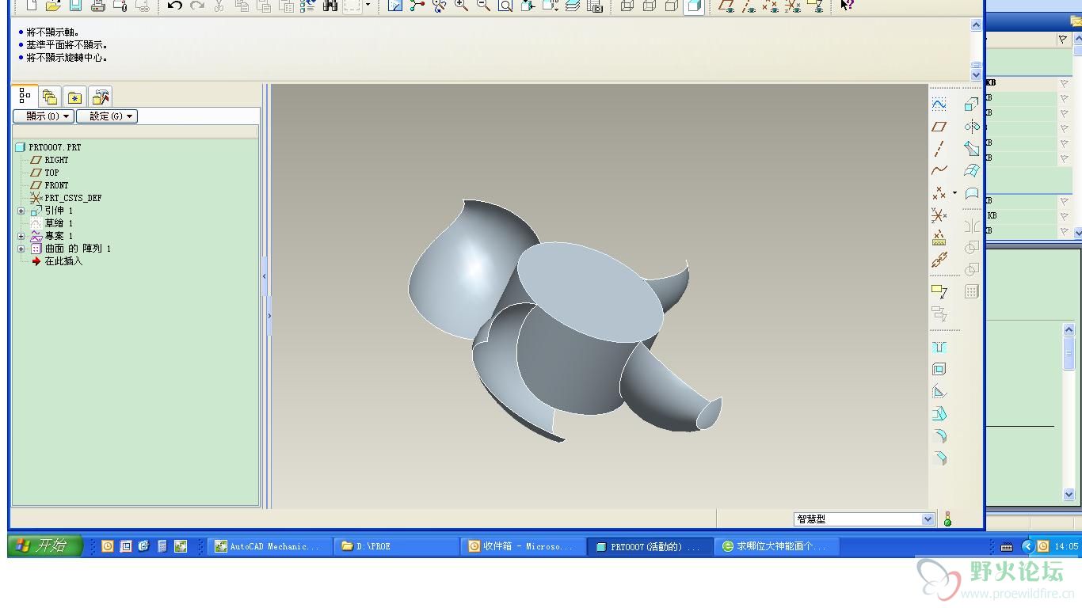This screenshot has width=1082, height=608.
Task: Open the What's This help pointer
Action: pos(847,6)
